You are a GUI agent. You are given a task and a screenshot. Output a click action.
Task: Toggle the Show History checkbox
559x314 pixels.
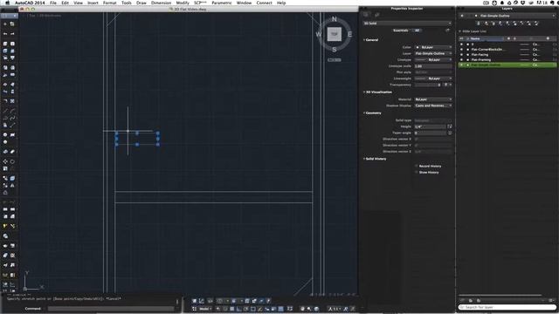pos(417,173)
